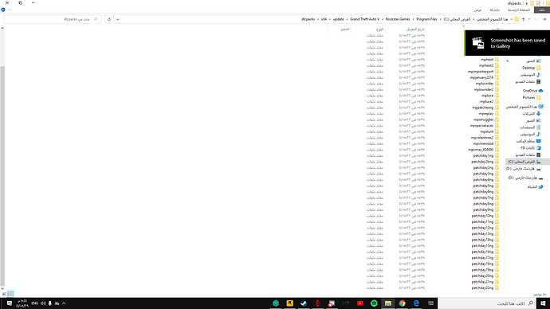Image resolution: width=550 pixels, height=309 pixels.
Task: Refresh the dlcpacks folder view
Action: click(109, 19)
